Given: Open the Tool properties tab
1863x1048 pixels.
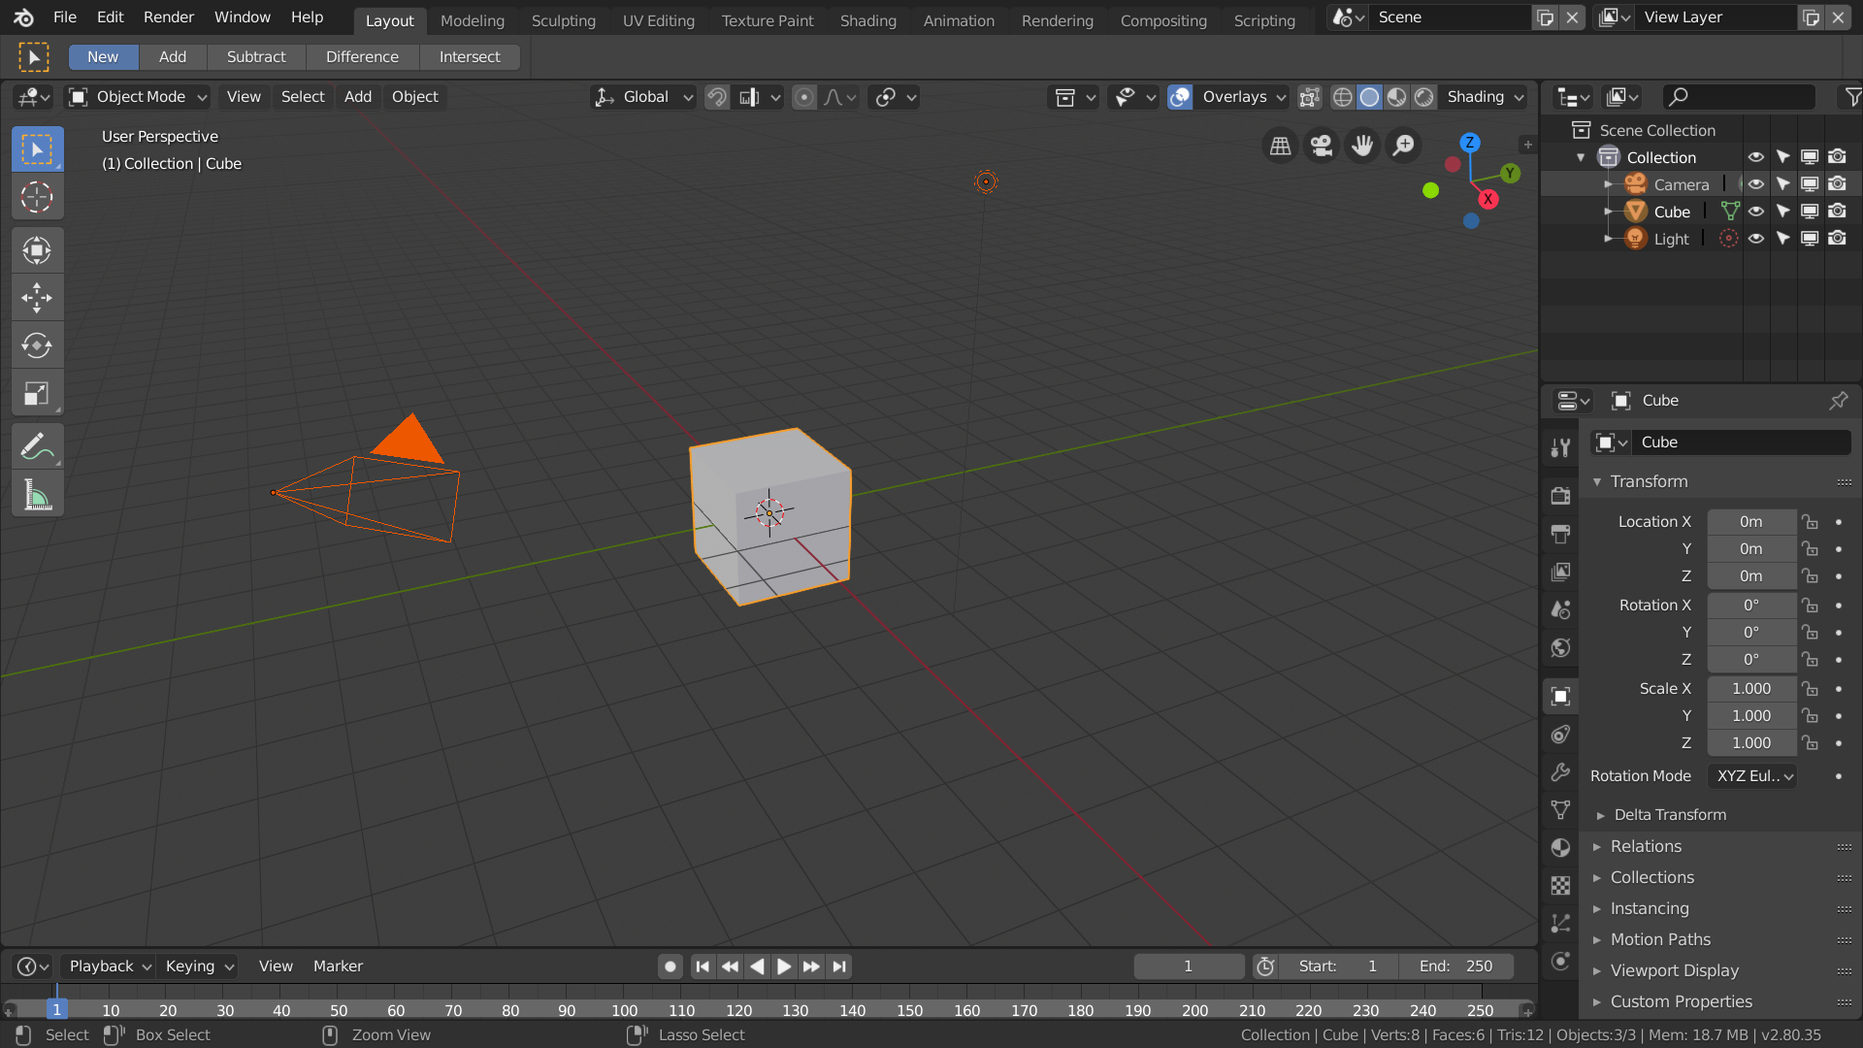Looking at the screenshot, I should tap(1560, 447).
